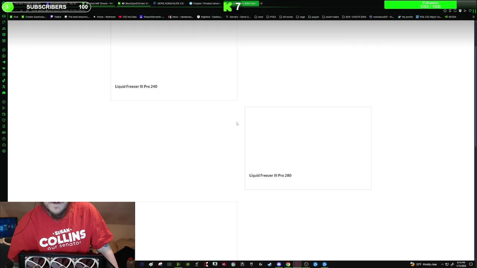This screenshot has width=477, height=268.
Task: Expand the wow bookmark folder
Action: [259, 17]
